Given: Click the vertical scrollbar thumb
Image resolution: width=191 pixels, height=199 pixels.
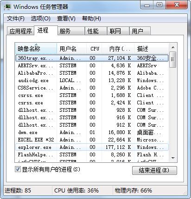Looking at the screenshot, I should [x=173, y=59].
